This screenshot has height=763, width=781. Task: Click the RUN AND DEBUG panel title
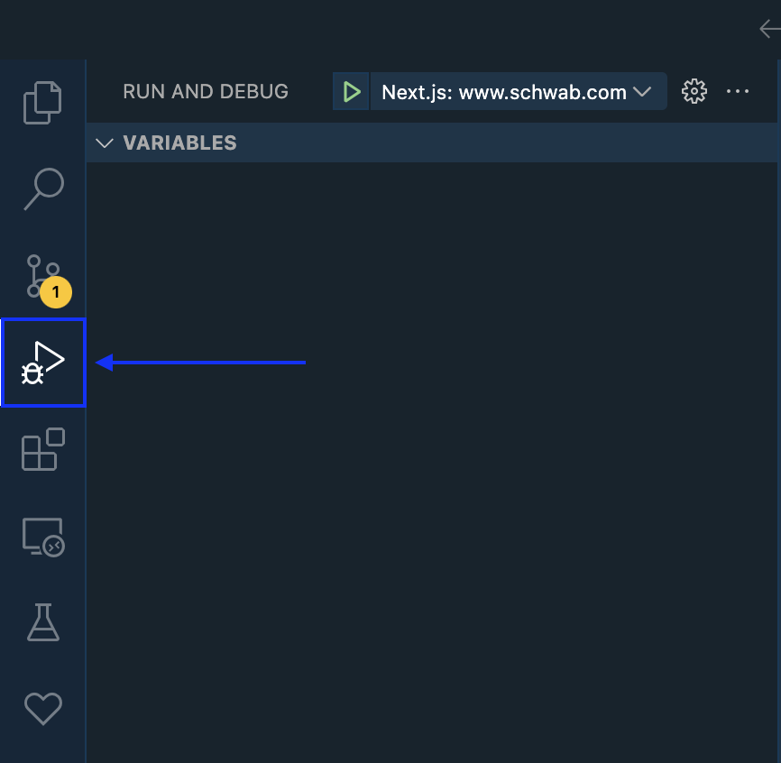pos(205,91)
